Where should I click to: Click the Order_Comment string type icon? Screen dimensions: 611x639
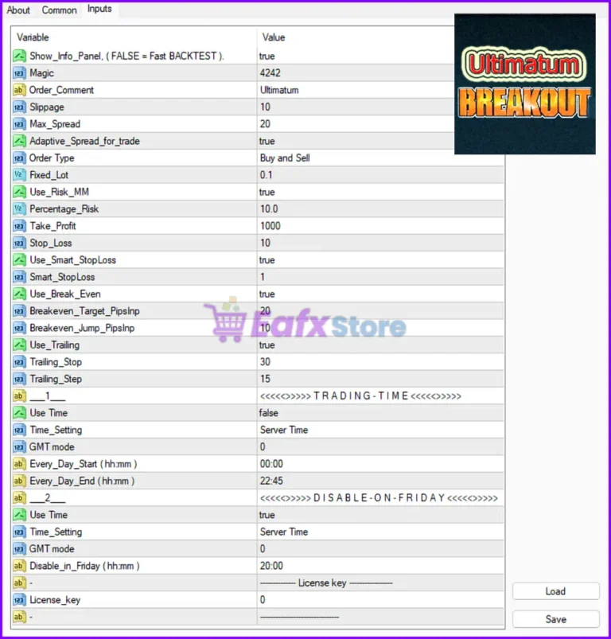19,90
